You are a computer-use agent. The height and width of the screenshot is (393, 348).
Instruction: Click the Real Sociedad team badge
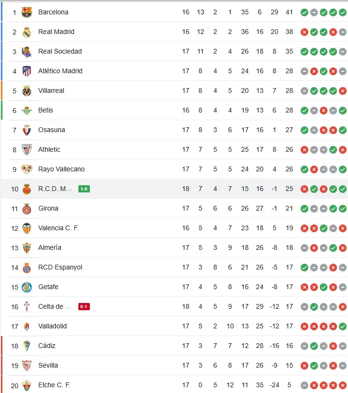tap(27, 52)
